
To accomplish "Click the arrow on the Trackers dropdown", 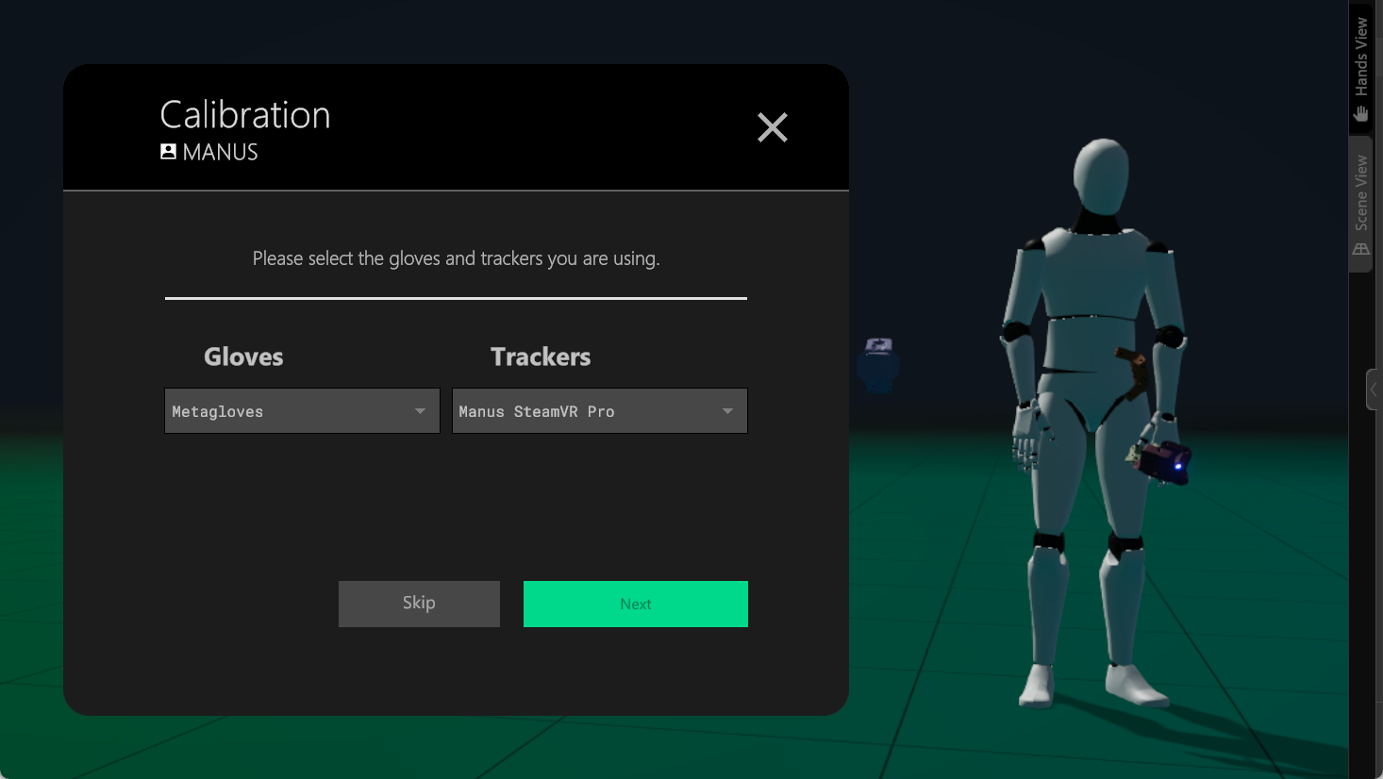I will (727, 411).
